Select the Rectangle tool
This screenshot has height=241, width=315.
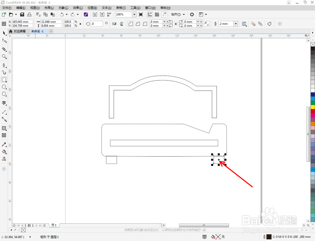click(x=4, y=79)
